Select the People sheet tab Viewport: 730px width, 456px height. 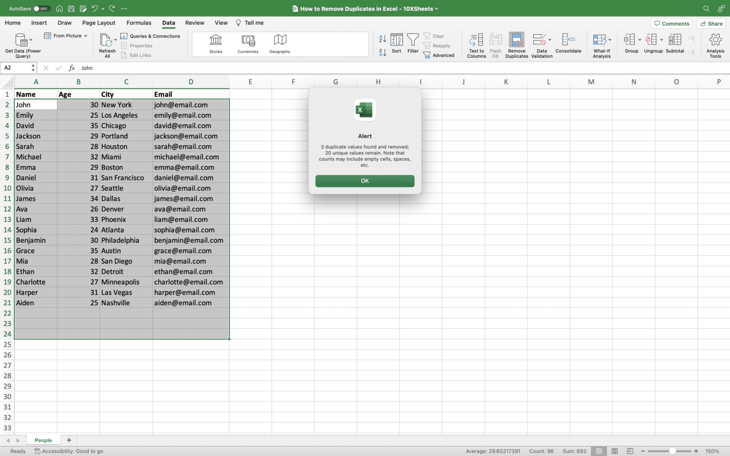(x=43, y=440)
